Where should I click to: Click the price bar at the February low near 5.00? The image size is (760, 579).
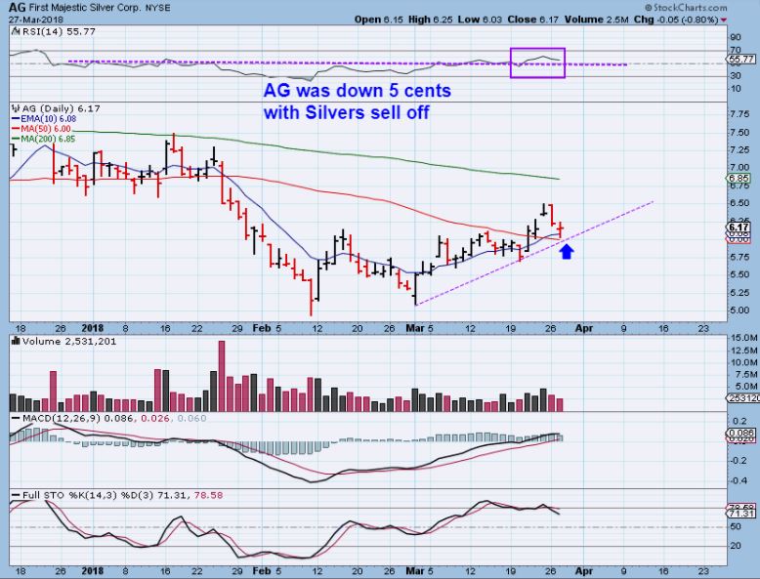click(311, 297)
